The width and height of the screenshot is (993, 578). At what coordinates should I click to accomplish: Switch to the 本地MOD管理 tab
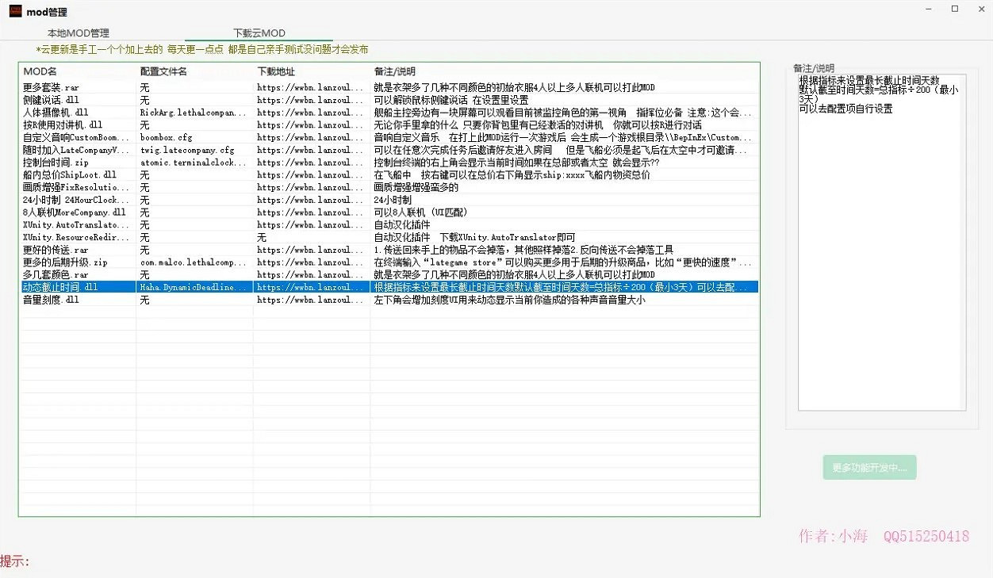click(79, 33)
